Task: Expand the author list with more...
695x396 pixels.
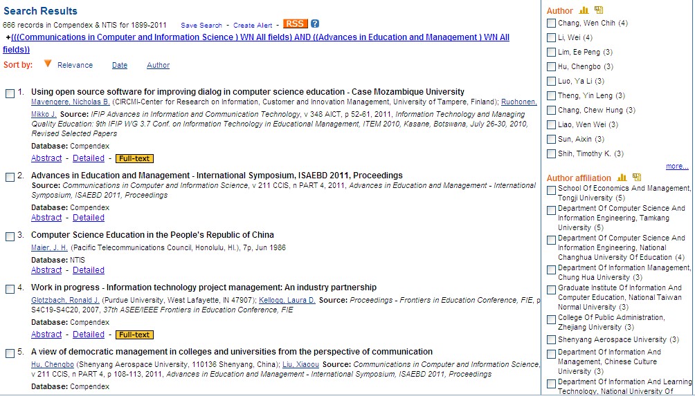Action: (x=676, y=167)
